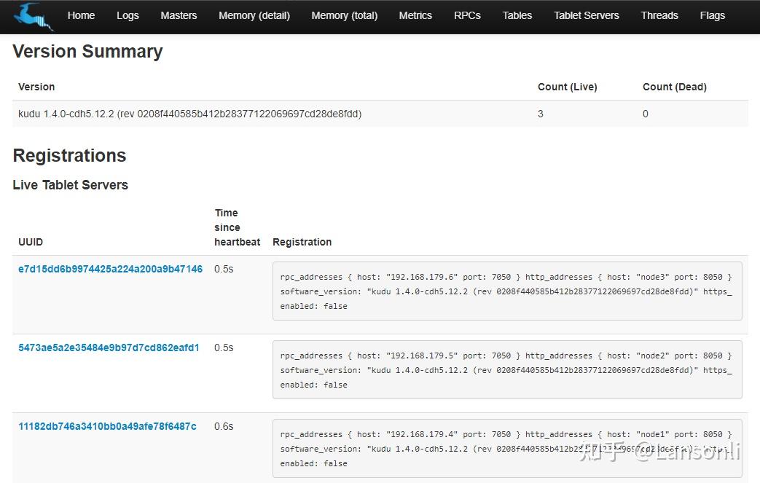Select Tablet Servers in the navbar
The height and width of the screenshot is (483, 760).
point(587,15)
